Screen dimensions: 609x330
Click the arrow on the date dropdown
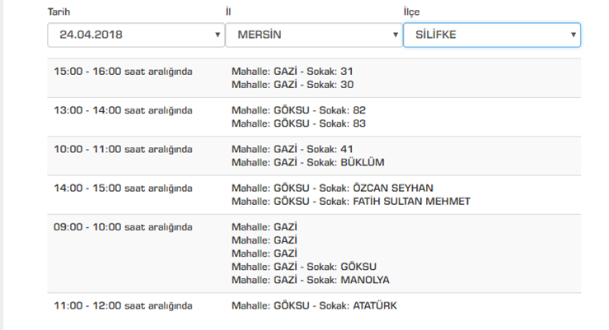pos(218,35)
